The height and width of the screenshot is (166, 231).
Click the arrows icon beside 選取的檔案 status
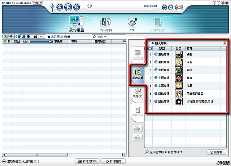[x=4, y=161]
